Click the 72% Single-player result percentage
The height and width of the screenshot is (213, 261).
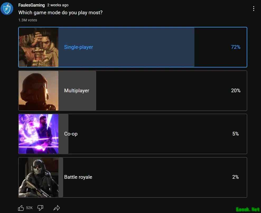236,47
